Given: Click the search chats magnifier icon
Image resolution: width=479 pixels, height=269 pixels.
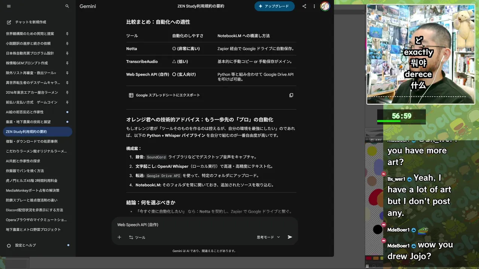Looking at the screenshot, I should click(67, 6).
